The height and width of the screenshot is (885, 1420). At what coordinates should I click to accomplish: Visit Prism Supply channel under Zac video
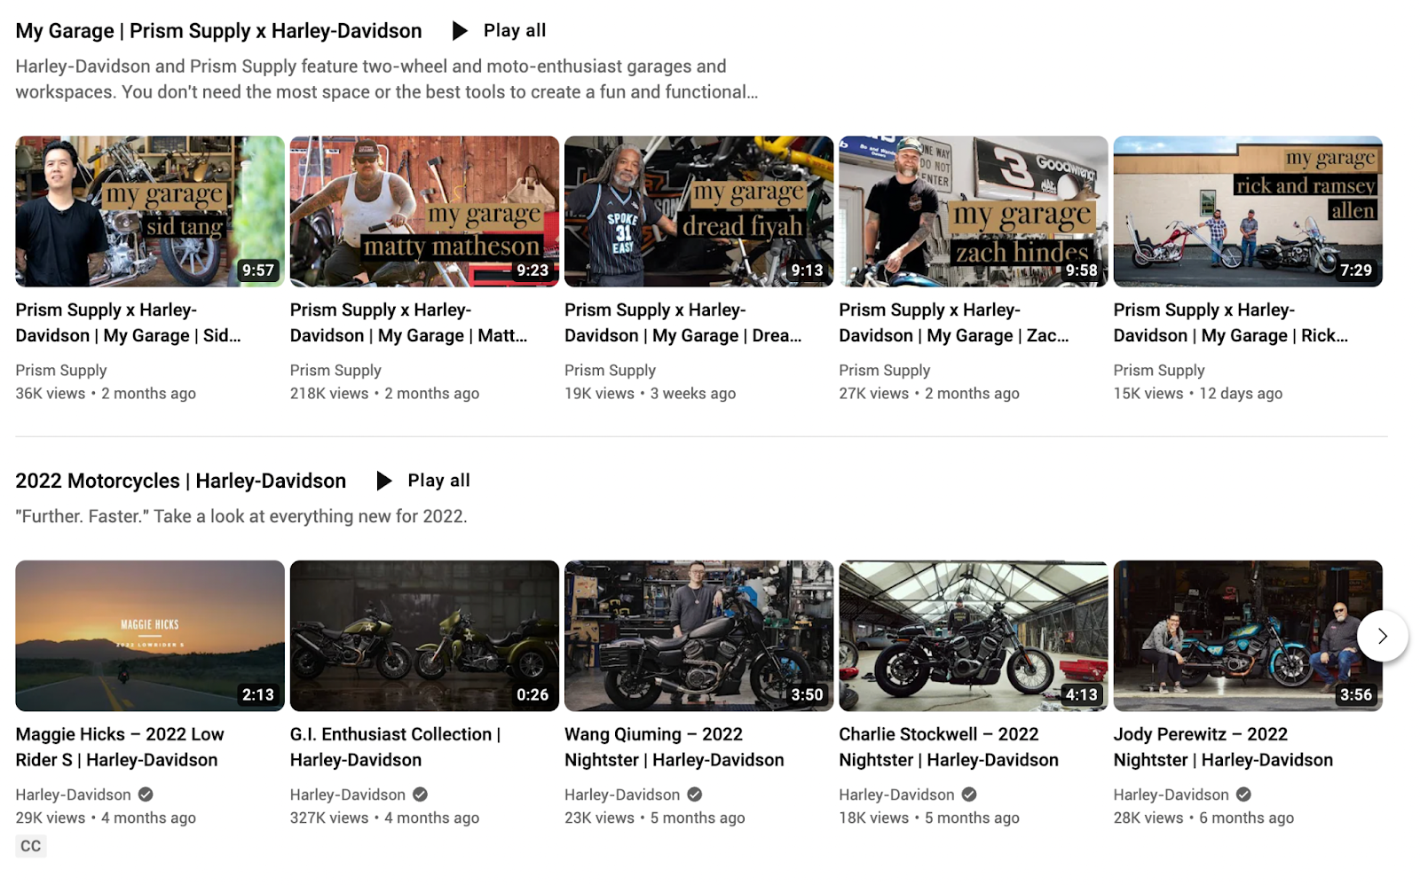pos(885,371)
